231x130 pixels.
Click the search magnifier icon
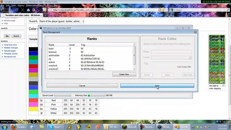228,10
